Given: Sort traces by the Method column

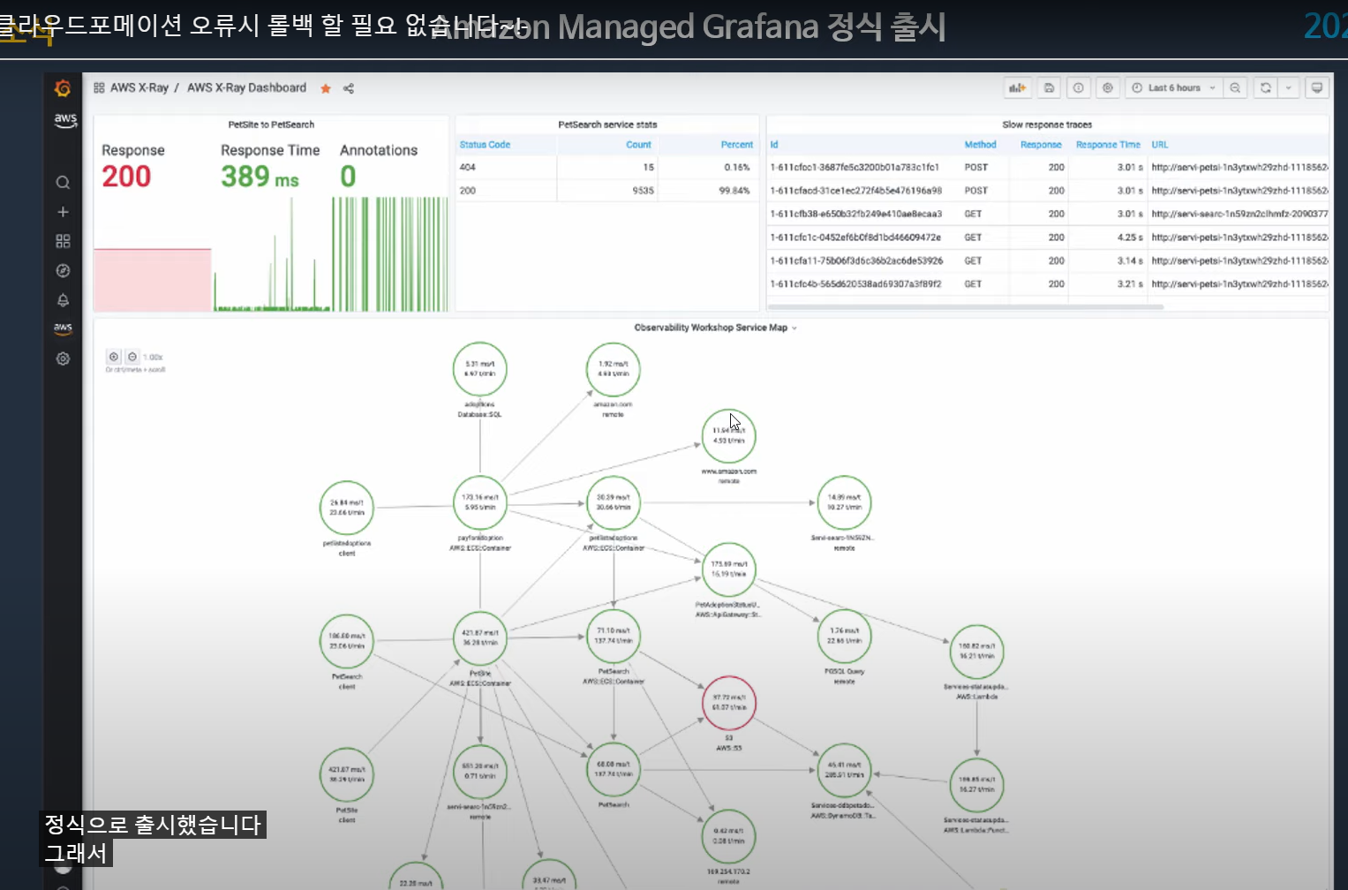Looking at the screenshot, I should pyautogui.click(x=980, y=145).
